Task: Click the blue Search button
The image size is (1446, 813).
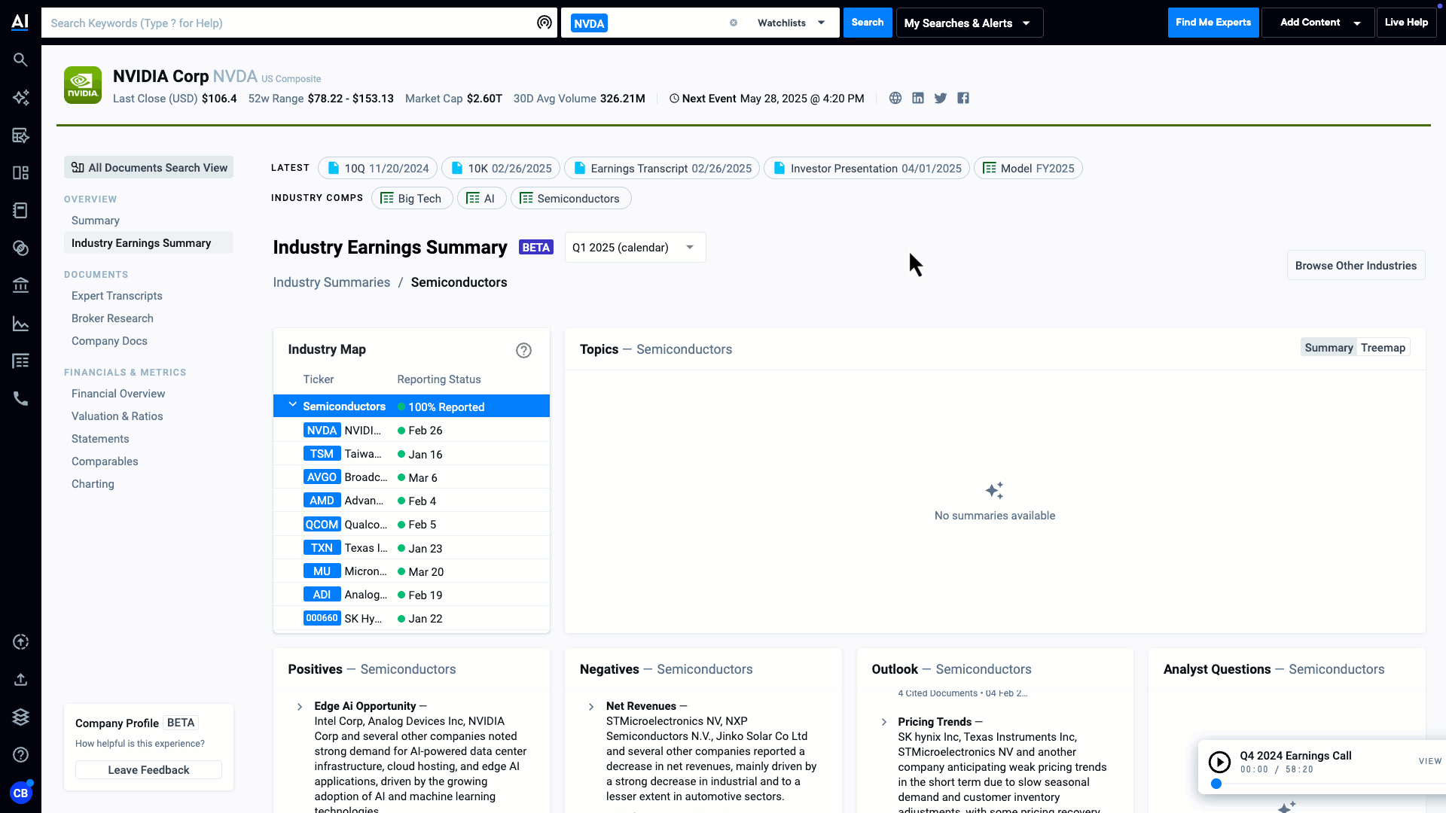Action: pos(868,23)
